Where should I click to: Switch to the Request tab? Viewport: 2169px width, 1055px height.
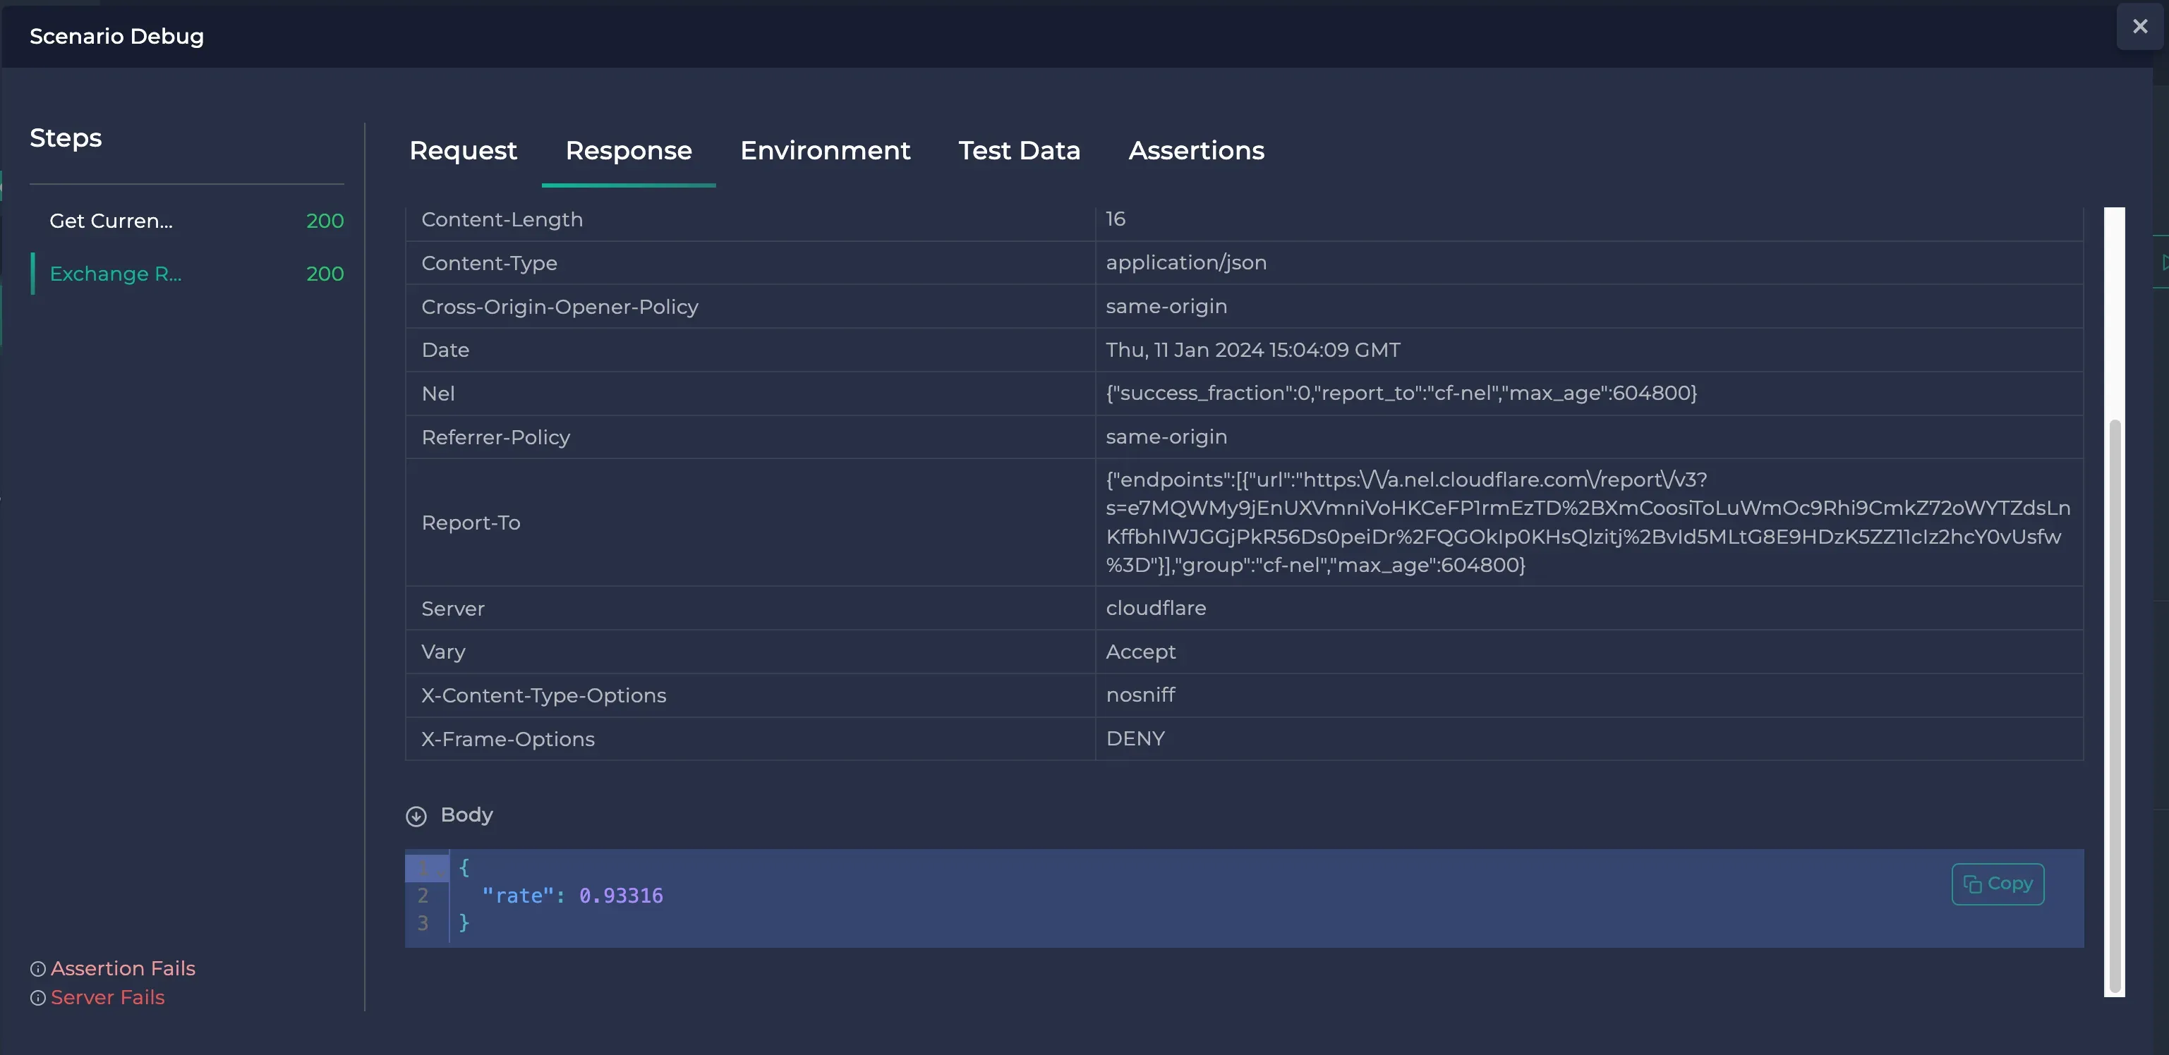point(462,151)
